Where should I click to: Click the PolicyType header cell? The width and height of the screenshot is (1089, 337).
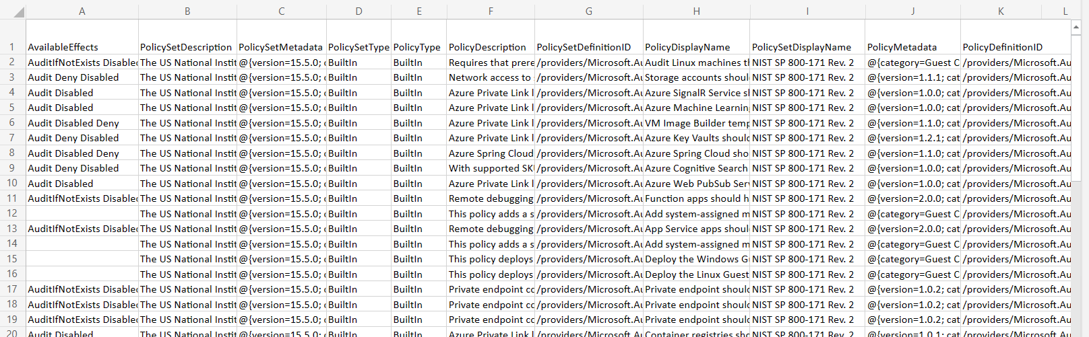419,37
